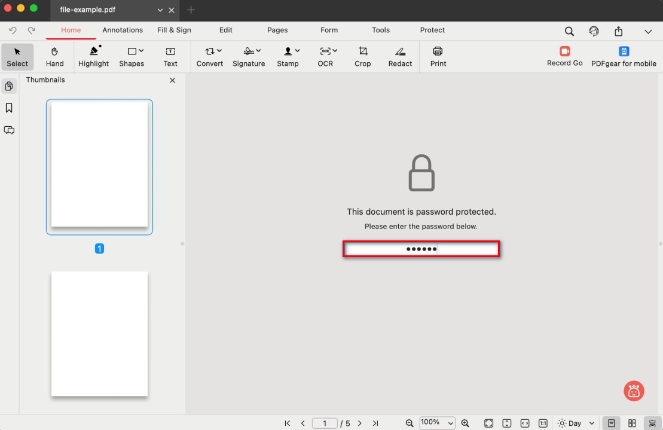Expand the Day theme dropdown
Viewport: 663px width, 430px height.
576,423
